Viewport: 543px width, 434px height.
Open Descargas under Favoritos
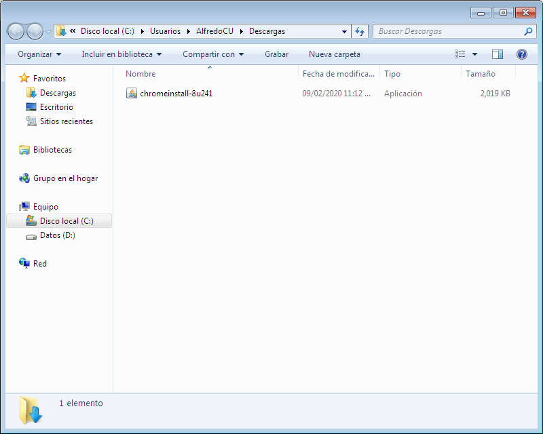[58, 93]
